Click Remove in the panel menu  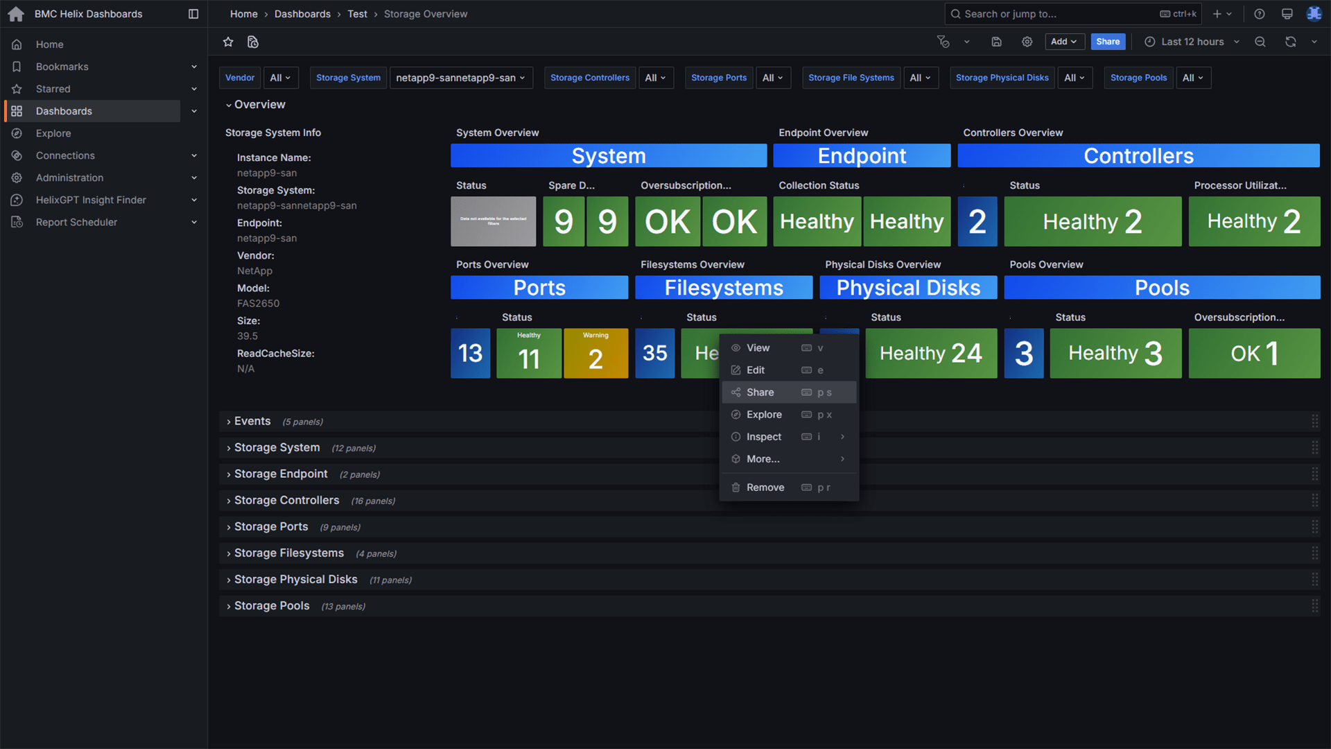[x=765, y=488]
